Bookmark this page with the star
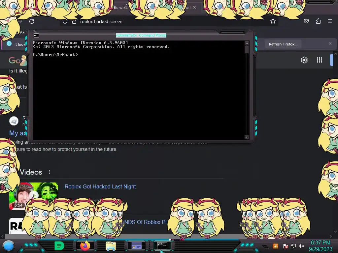The height and width of the screenshot is (253, 338). click(x=273, y=21)
